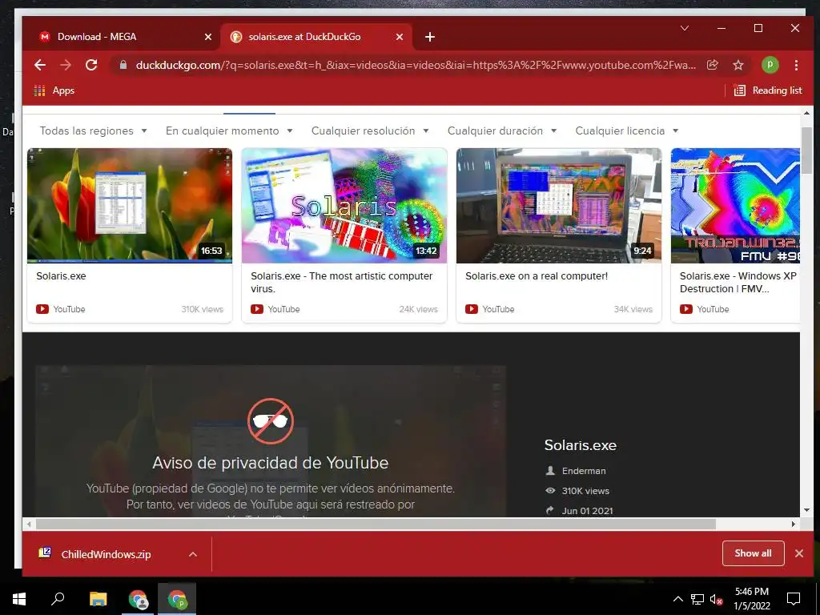Click the 'Solaris.exe' 310K views title
The height and width of the screenshot is (615, 820).
61,276
